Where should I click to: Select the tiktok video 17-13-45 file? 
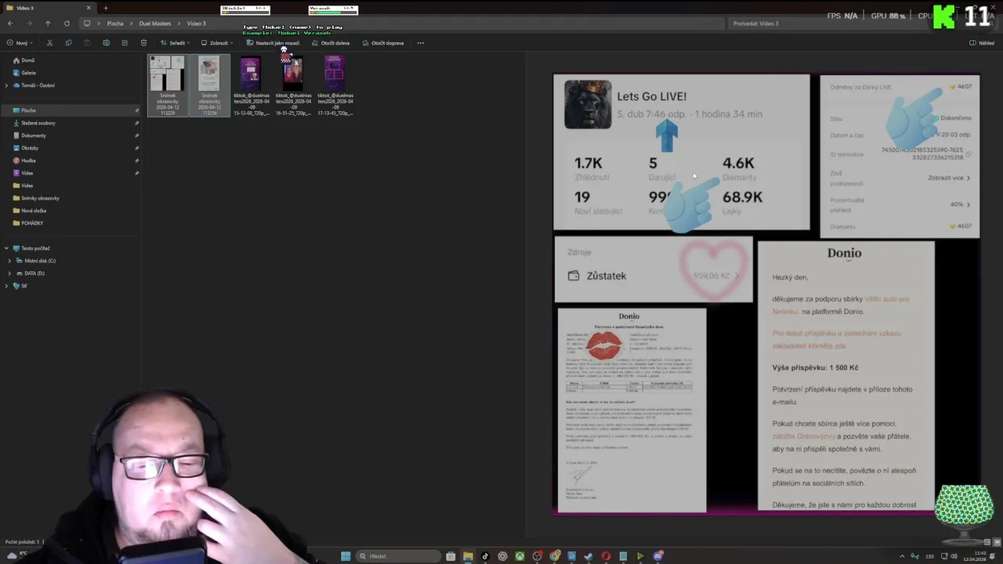[x=335, y=86]
